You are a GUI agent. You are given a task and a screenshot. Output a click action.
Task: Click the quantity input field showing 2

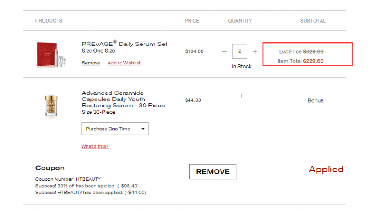click(239, 51)
